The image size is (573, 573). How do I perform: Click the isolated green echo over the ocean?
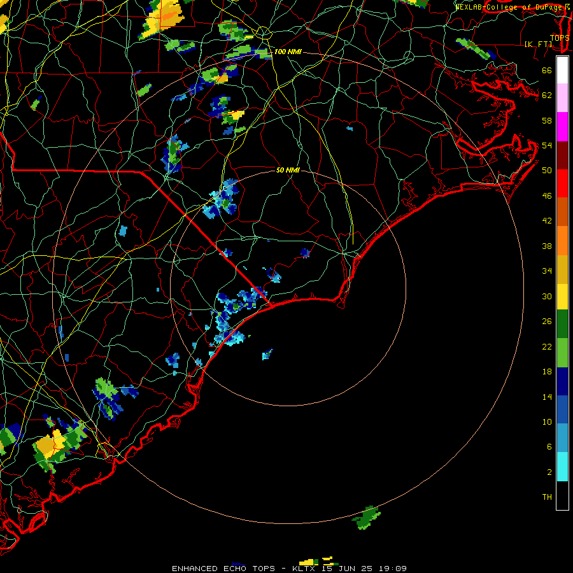point(366,518)
